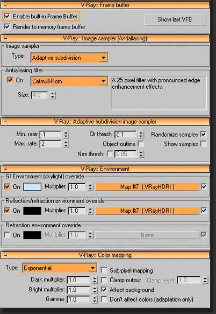This screenshot has width=216, height=314.
Task: Pick the GI Environment skylight color swatch
Action: coord(32,187)
